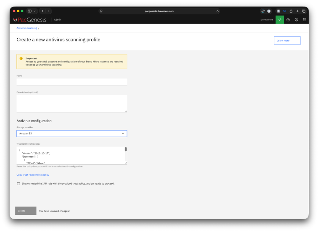
Task: Click the help question mark icon
Action: point(288,20)
